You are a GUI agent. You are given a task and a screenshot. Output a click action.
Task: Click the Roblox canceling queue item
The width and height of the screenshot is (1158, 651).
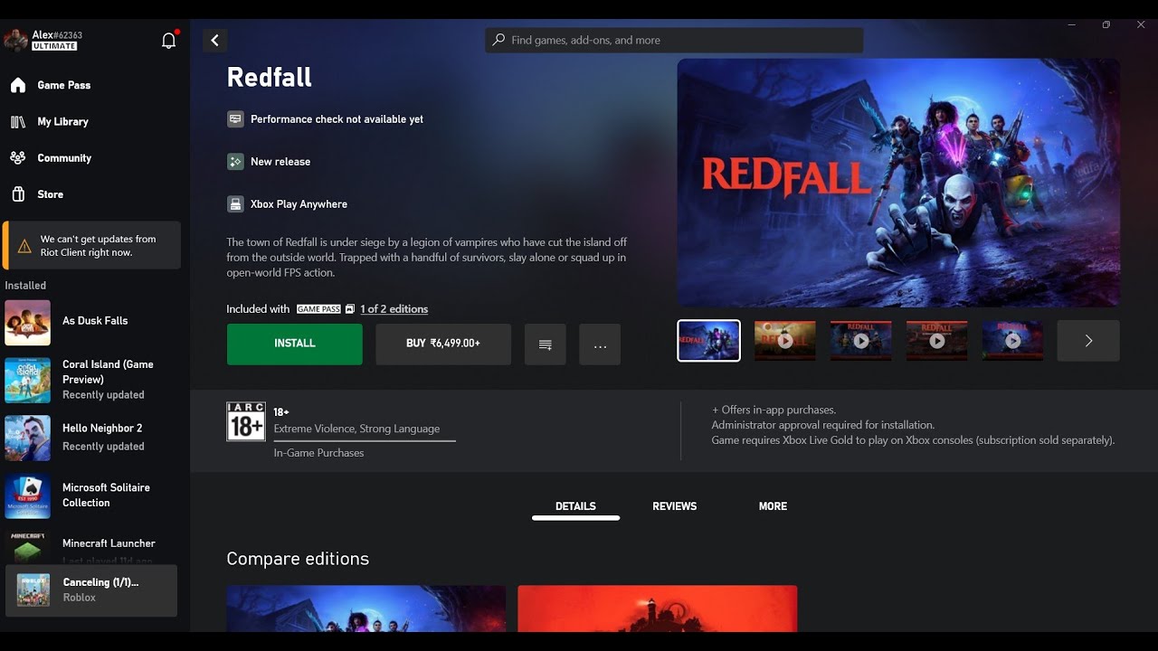91,590
